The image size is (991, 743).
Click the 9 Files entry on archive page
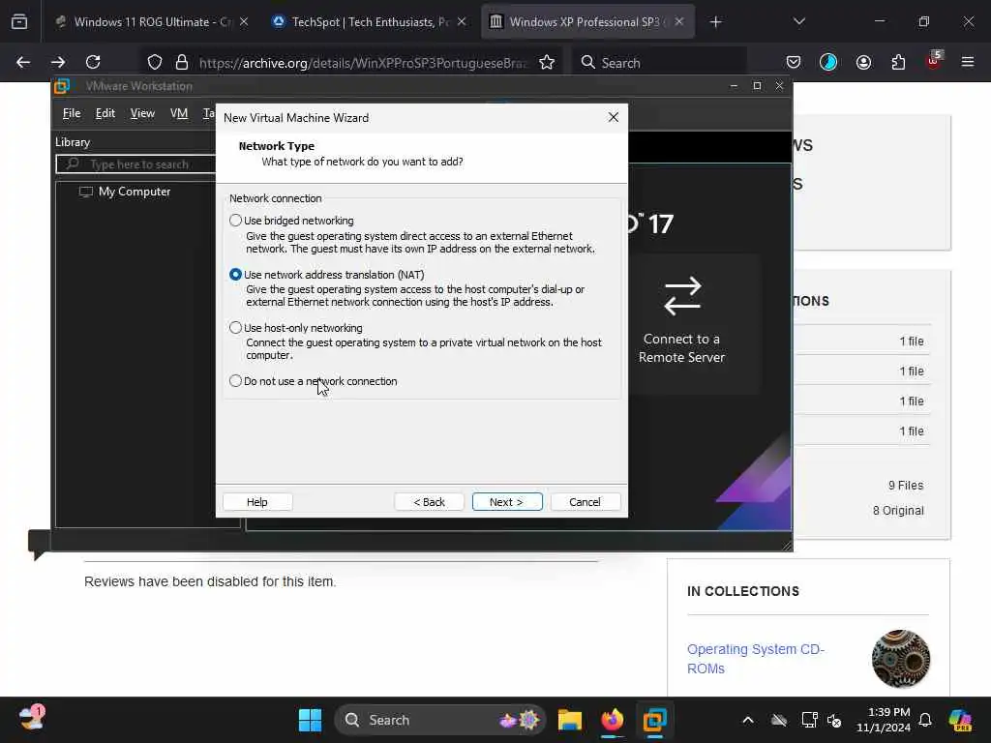[x=906, y=486]
